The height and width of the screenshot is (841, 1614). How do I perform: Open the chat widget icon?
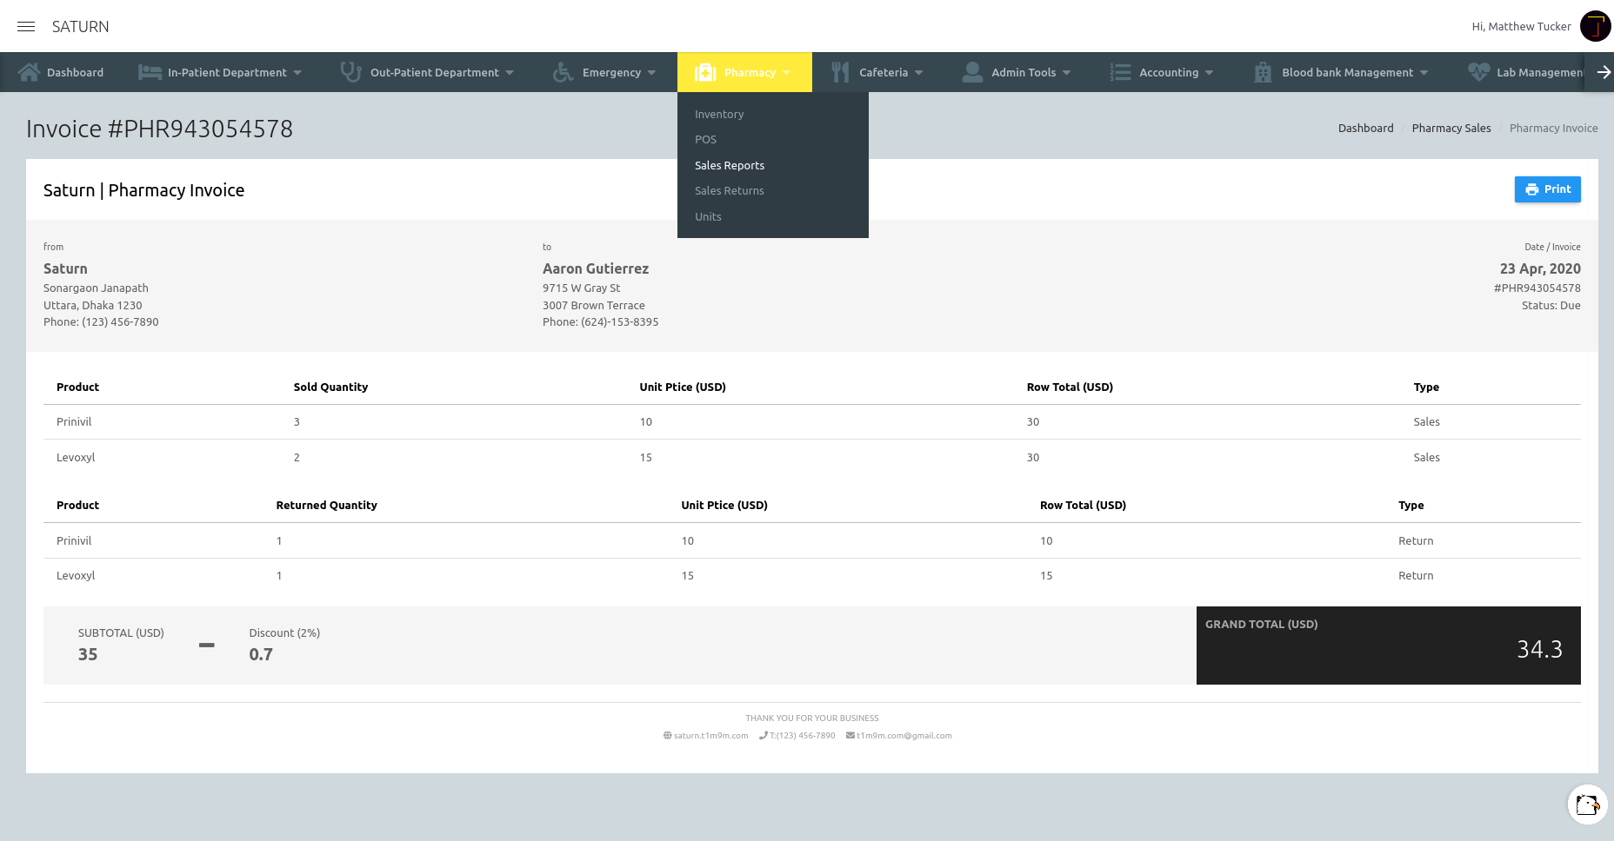click(1587, 805)
